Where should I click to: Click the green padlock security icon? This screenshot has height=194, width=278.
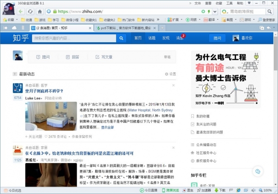click(x=55, y=12)
